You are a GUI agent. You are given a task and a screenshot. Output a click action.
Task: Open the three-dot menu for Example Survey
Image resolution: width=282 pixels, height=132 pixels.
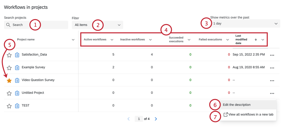click(272, 68)
